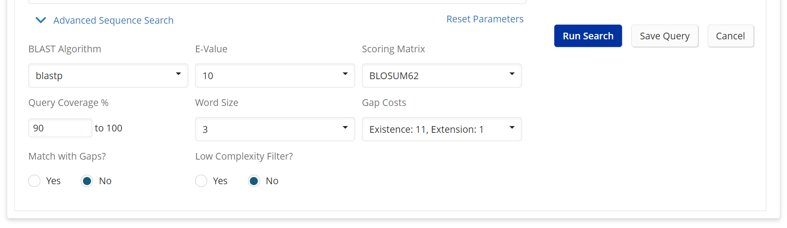The width and height of the screenshot is (787, 228).
Task: Collapse the Advanced Sequence Search chevron
Action: click(x=41, y=20)
